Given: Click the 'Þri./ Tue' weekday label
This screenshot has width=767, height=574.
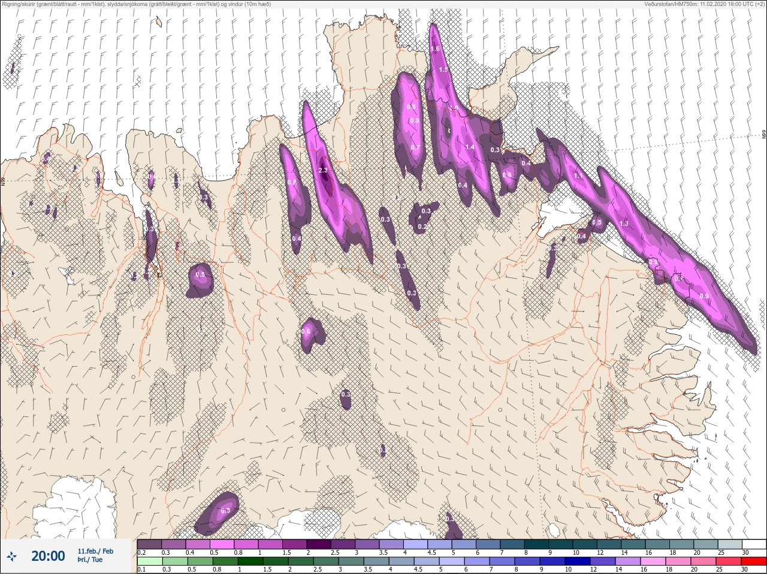Looking at the screenshot, I should (x=90, y=560).
